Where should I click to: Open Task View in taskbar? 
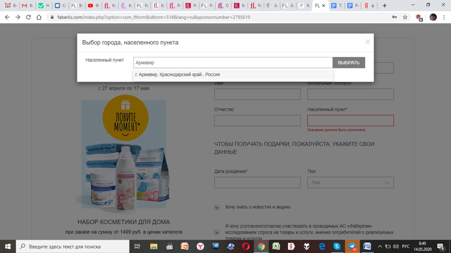pyautogui.click(x=137, y=246)
